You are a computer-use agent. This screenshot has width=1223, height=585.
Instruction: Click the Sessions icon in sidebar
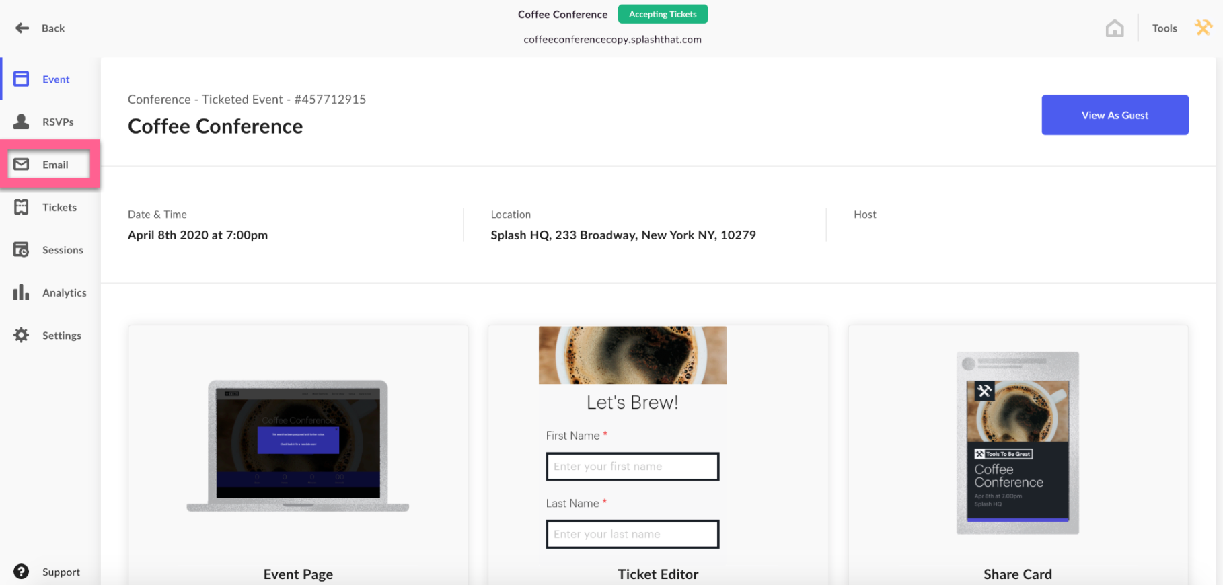[x=22, y=249]
